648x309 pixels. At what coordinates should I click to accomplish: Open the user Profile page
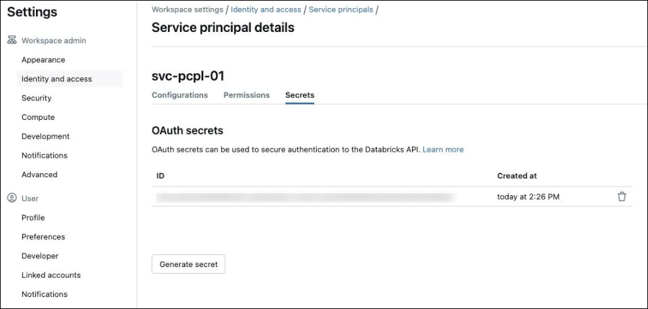pos(33,217)
